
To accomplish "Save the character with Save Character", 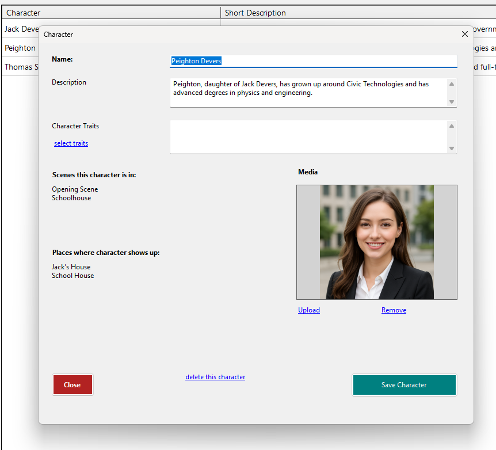I will pos(404,385).
